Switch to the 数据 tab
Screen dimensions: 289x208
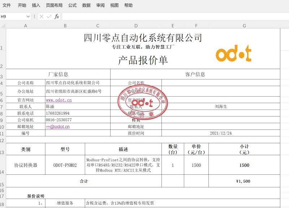tap(86, 5)
